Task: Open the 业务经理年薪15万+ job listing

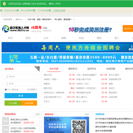Action: coord(53,97)
